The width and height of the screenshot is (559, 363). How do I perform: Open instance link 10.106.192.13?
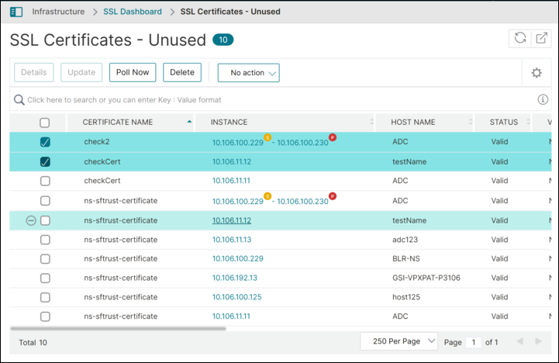tap(235, 278)
